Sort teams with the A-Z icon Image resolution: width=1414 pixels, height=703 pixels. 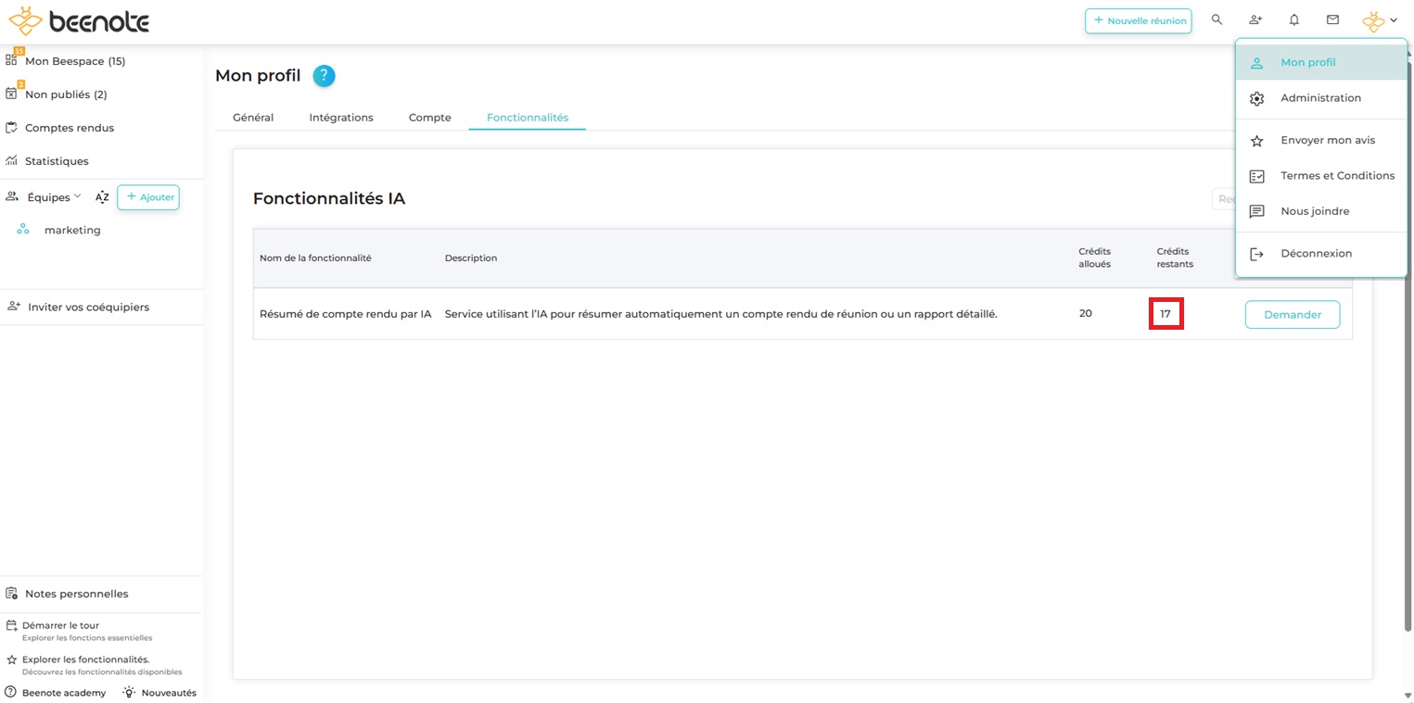pos(102,197)
